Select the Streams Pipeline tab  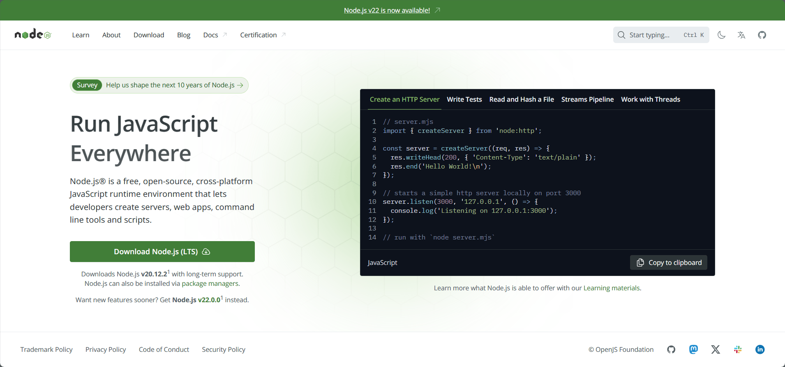pos(587,99)
